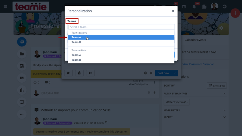Toggle the lock post button

(79, 73)
